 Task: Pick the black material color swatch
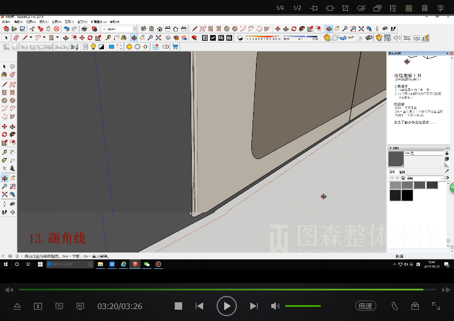pos(407,195)
